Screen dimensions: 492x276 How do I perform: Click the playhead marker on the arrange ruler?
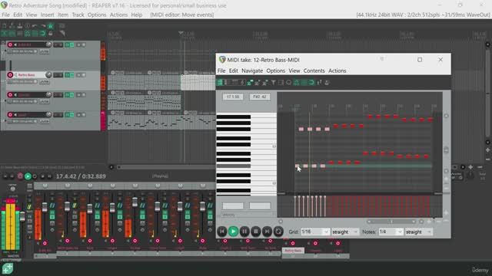181,32
